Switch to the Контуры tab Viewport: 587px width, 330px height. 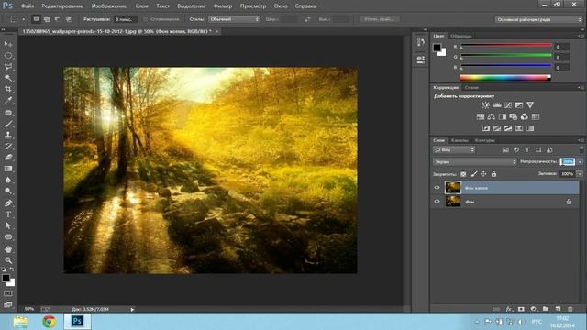click(485, 140)
